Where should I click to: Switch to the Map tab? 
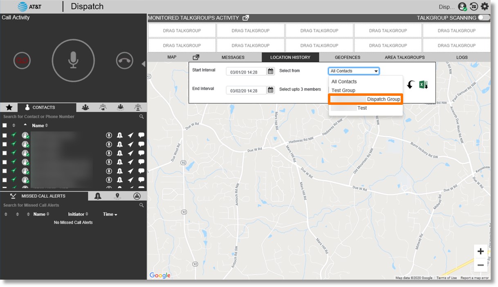coord(172,57)
